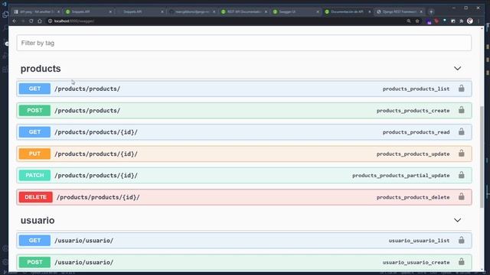Screen dimensions: 490x275
Task: Close the Django REST framework tab
Action: click(421, 12)
